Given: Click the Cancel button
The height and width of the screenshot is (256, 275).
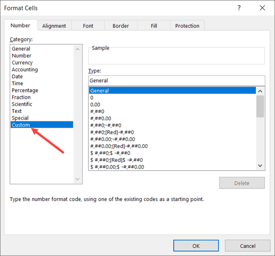Looking at the screenshot, I should click(247, 246).
